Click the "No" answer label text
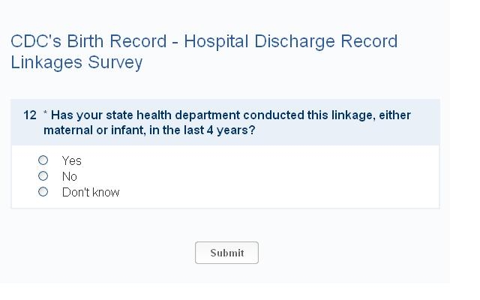Screen dimensions: 480x300 tap(70, 177)
